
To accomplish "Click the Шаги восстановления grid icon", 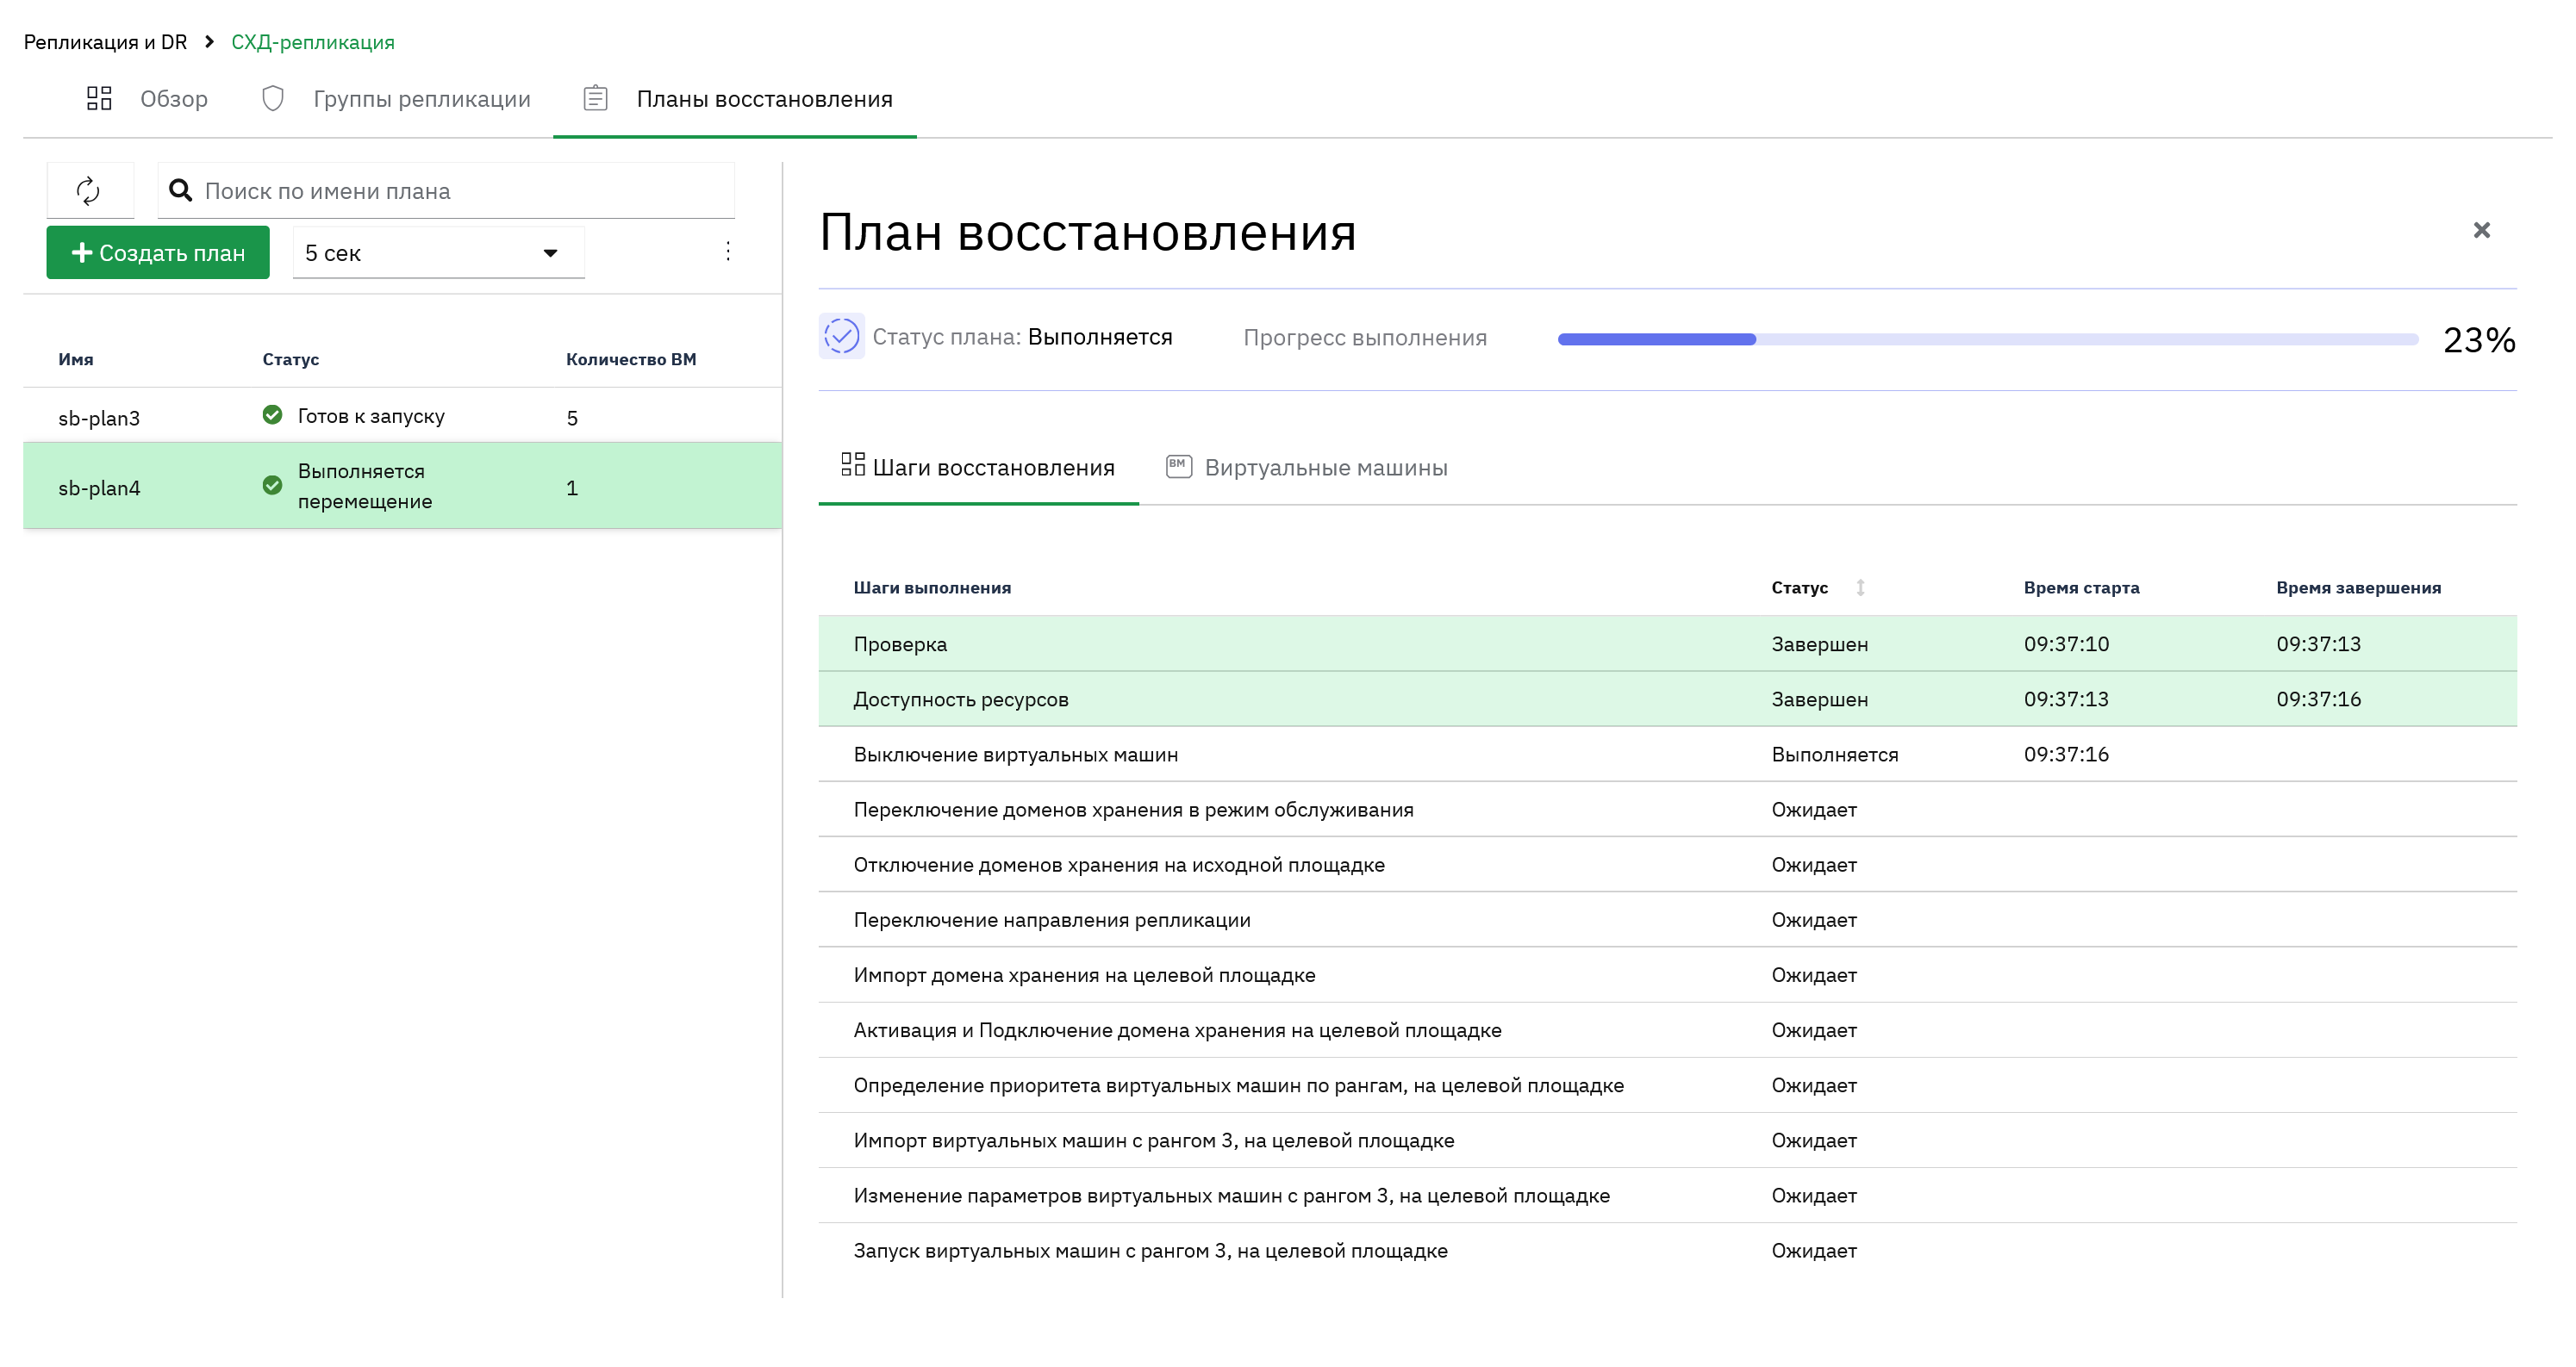I will [x=853, y=464].
